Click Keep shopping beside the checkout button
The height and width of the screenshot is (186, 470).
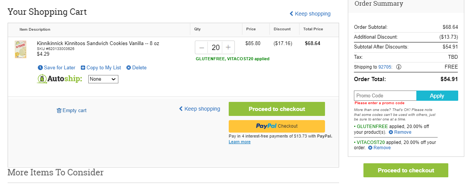point(199,109)
